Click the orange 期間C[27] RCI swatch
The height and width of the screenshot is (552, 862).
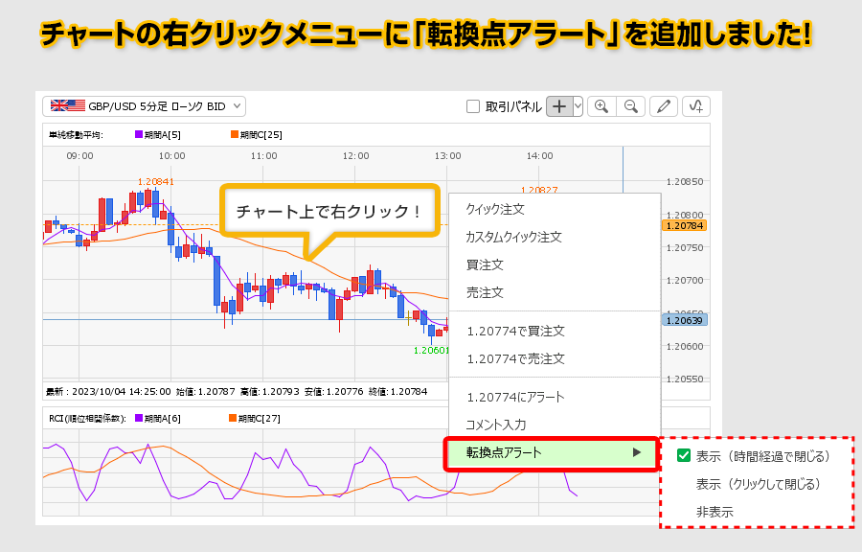(x=233, y=418)
